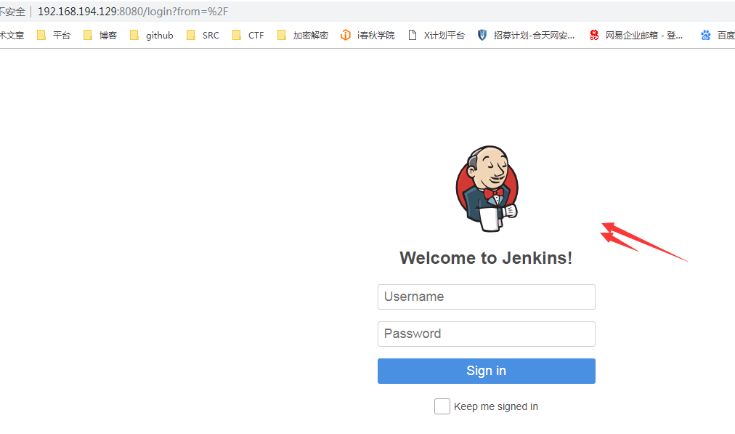Focus the Password input field
This screenshot has height=434, width=735.
[x=487, y=334]
